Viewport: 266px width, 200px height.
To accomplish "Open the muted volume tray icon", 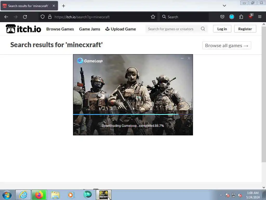I will [x=240, y=195].
